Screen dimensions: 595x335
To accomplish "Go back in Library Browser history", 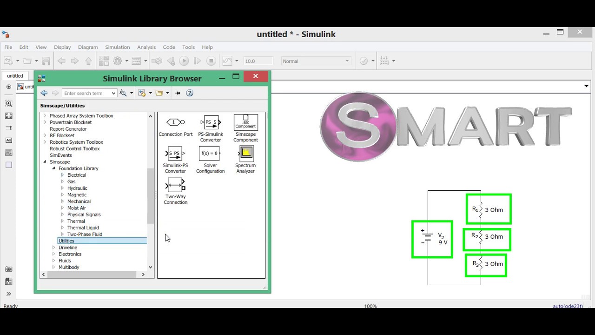I will point(44,93).
